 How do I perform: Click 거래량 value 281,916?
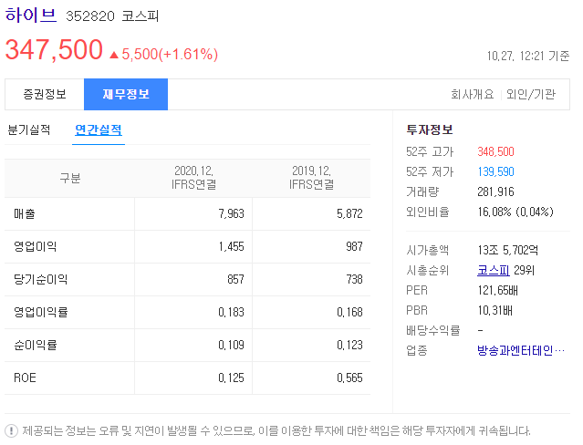point(495,191)
